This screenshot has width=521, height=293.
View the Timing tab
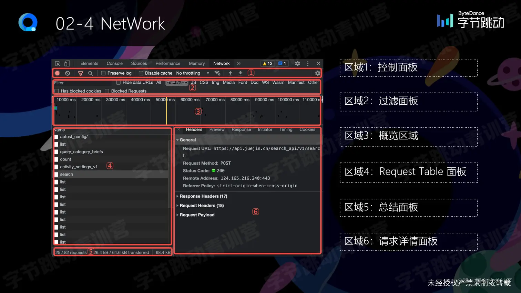click(286, 129)
